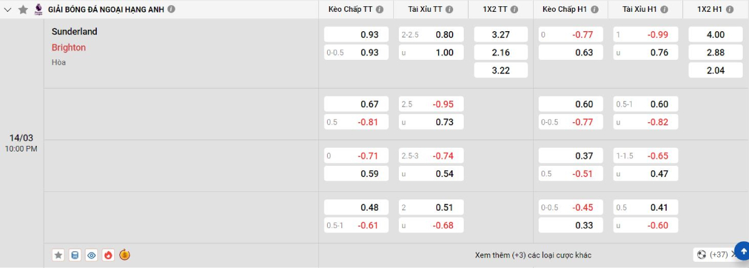Click the gold coin cash-out icon
The width and height of the screenshot is (749, 268).
pyautogui.click(x=125, y=254)
